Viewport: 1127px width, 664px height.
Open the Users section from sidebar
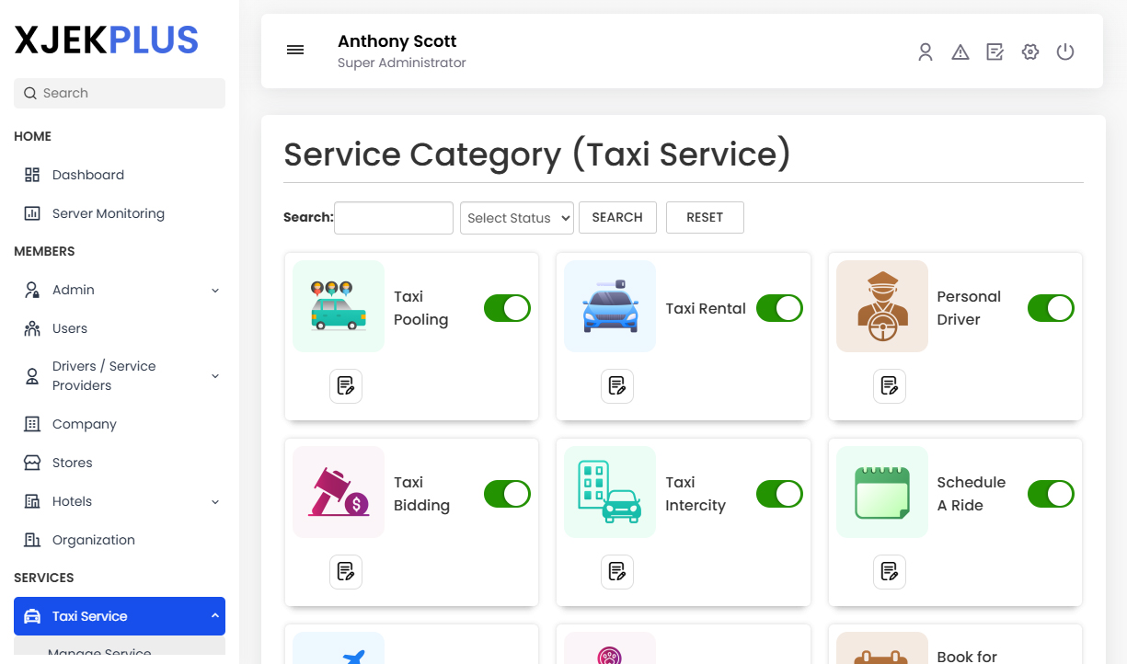point(69,327)
